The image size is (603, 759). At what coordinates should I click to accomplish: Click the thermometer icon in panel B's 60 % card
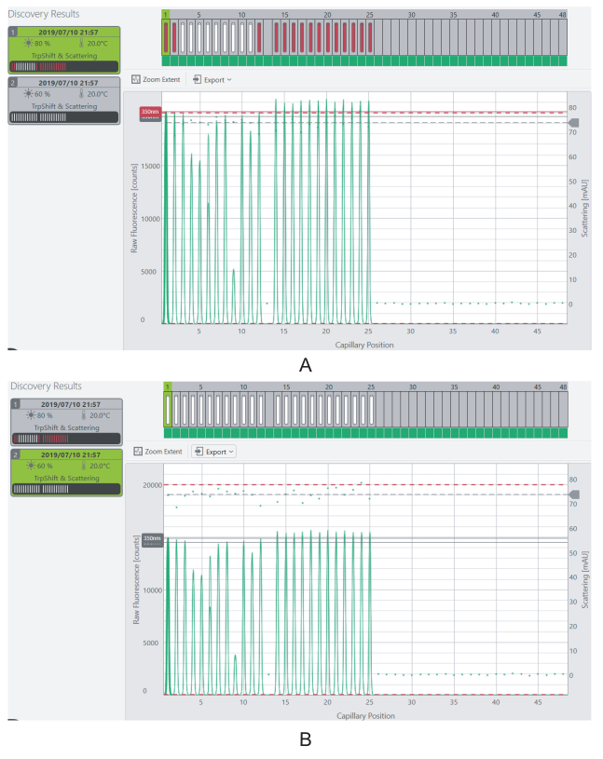84,466
